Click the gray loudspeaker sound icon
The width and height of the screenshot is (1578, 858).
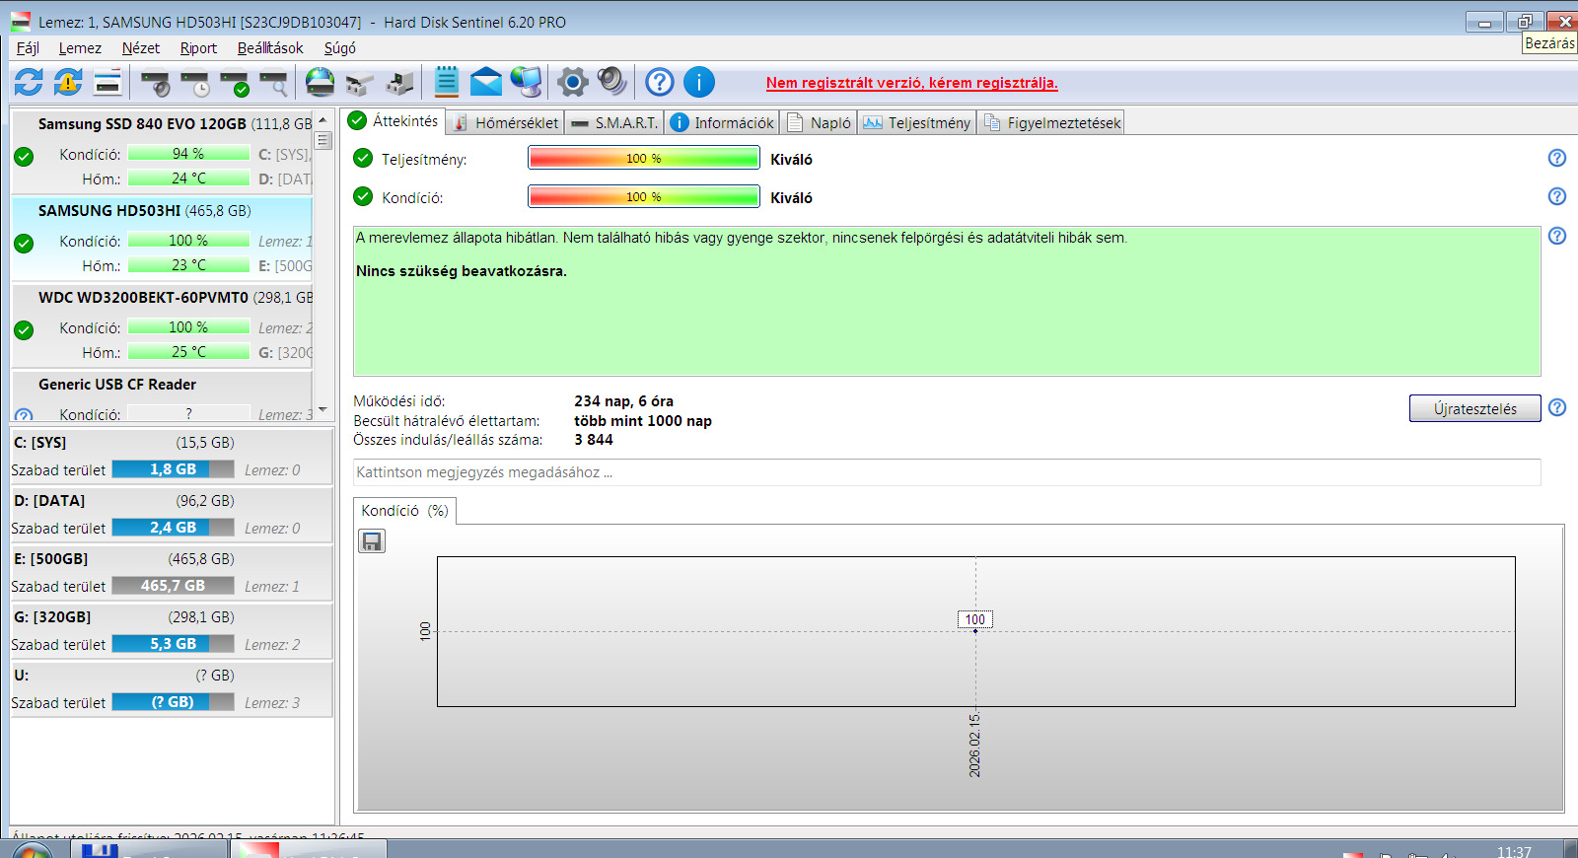coord(611,82)
